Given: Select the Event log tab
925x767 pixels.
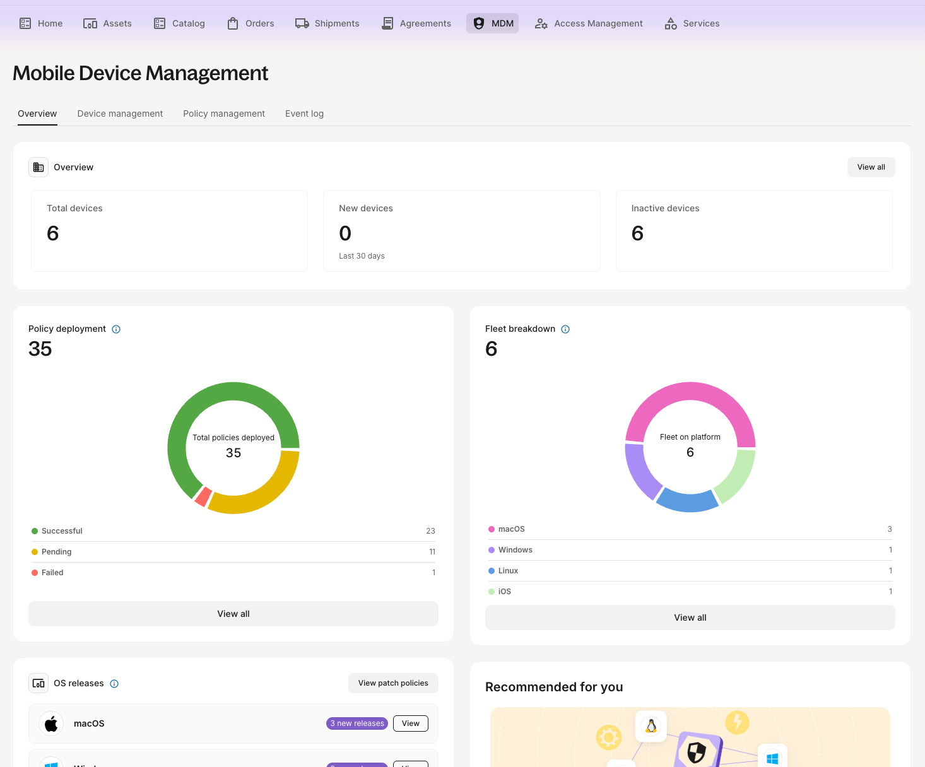Looking at the screenshot, I should [304, 114].
